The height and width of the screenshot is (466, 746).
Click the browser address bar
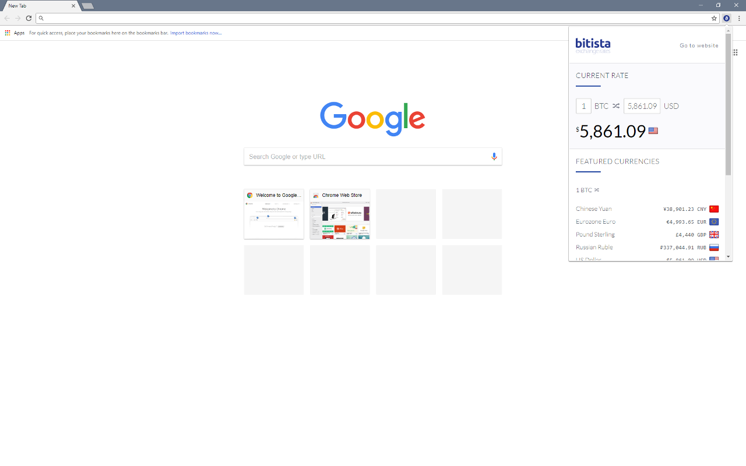point(378,18)
